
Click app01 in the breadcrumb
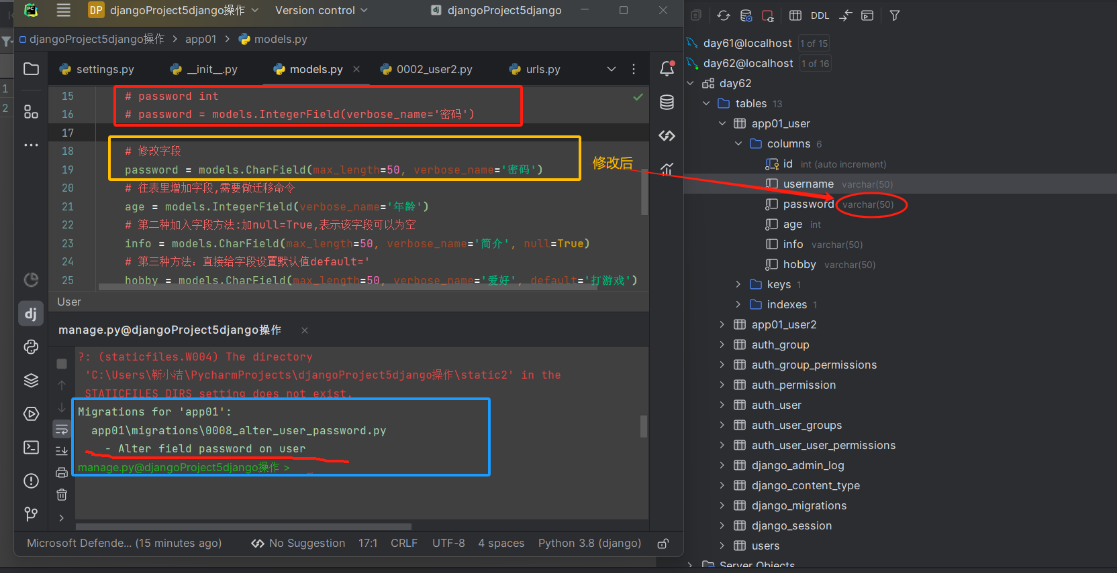click(201, 39)
